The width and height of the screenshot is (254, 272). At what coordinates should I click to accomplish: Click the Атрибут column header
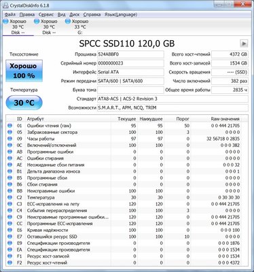click(x=35, y=119)
